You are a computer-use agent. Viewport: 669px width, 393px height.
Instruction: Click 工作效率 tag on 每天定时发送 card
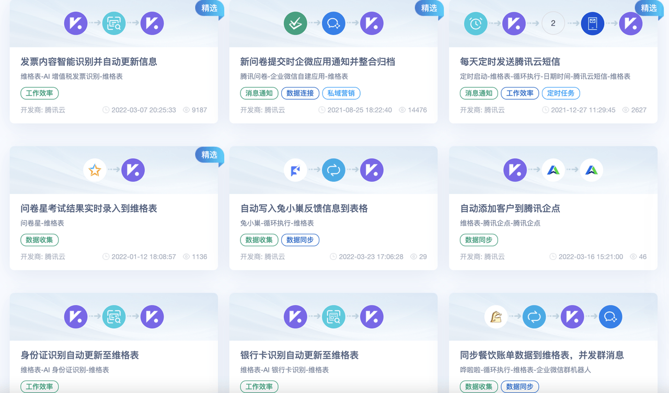(x=520, y=93)
